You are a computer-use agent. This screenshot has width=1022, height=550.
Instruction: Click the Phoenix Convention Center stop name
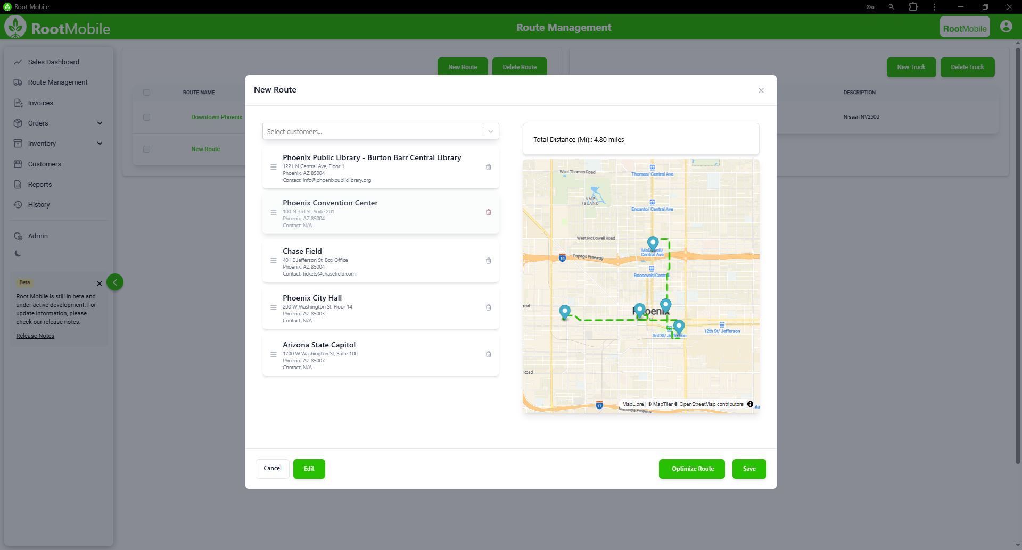click(330, 203)
